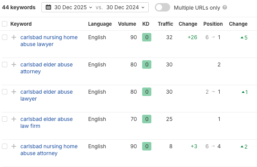
Task: Open the 30 Dec 2024 comparison date dropdown
Action: tap(126, 7)
